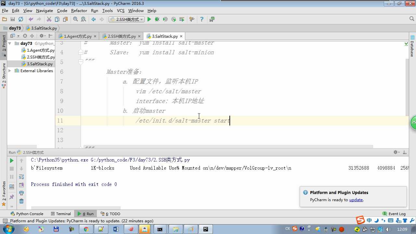Image resolution: width=416 pixels, height=234 pixels.
Task: Click the Synchronize toolbar icon
Action: pyautogui.click(x=21, y=19)
